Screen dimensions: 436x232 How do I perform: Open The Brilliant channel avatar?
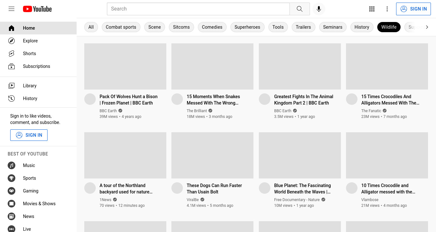177,99
